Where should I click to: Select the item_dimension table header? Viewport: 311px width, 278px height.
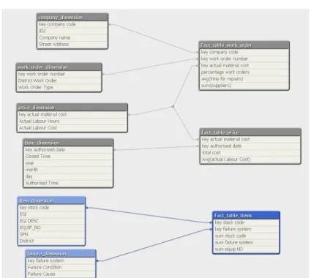(x=51, y=200)
